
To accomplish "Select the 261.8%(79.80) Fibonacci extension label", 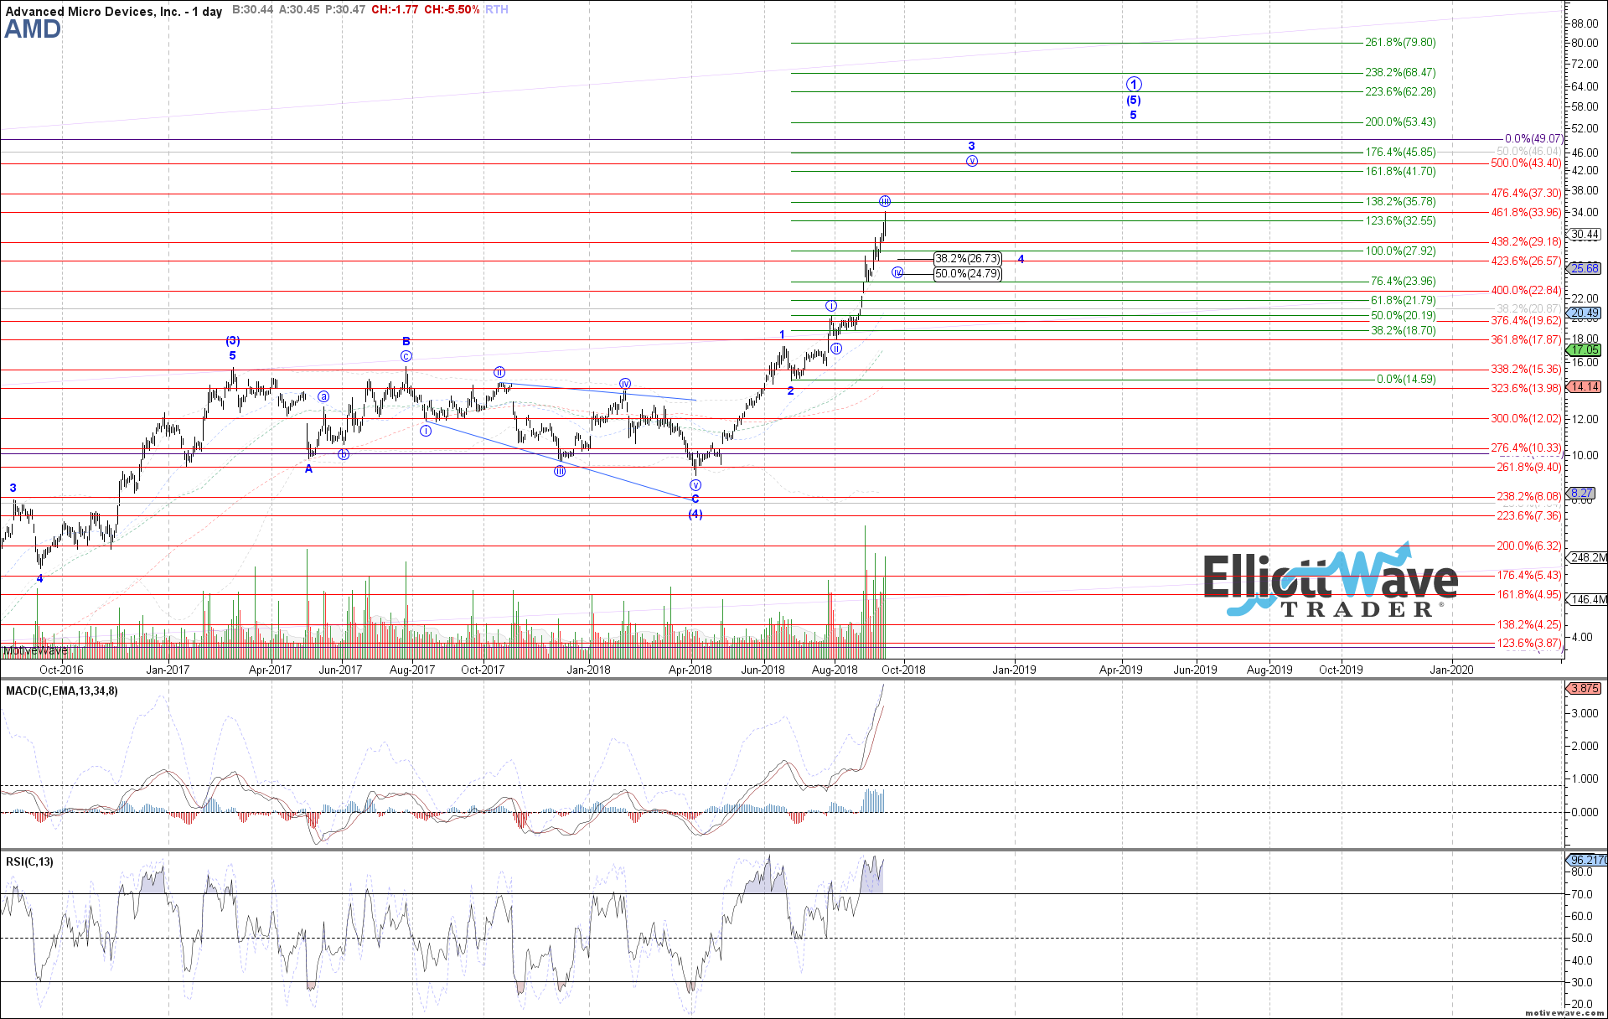I will coord(1400,43).
